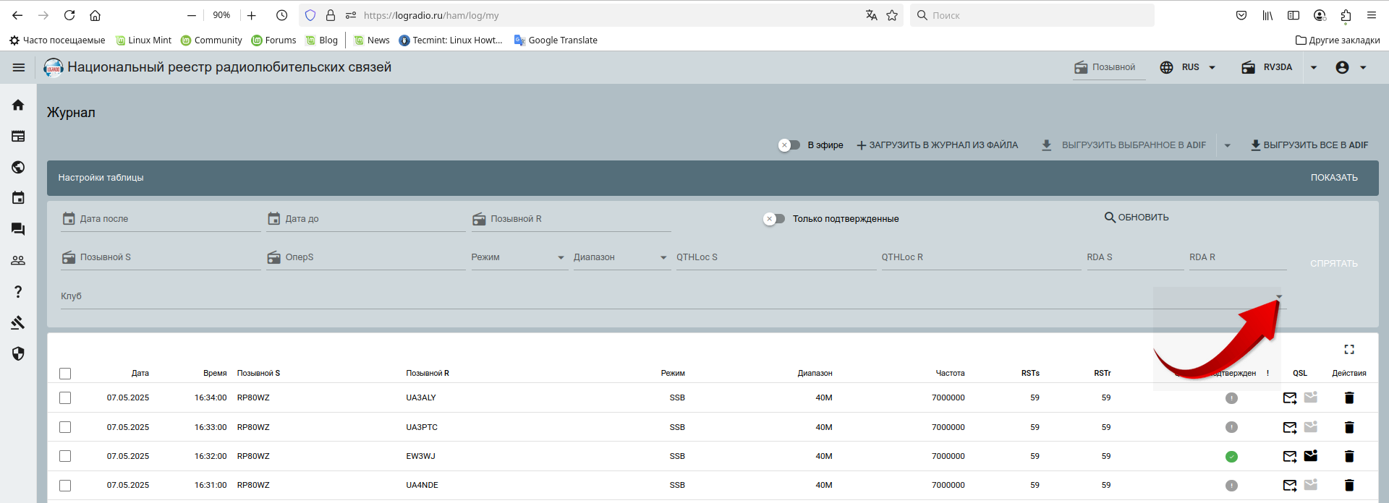Reload the current browser page

(69, 15)
